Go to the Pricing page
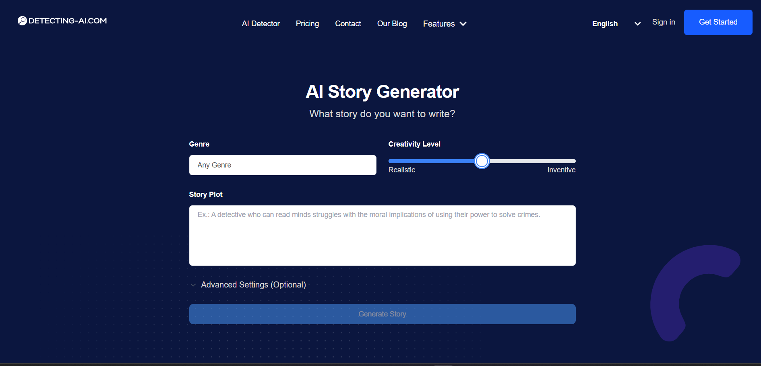This screenshot has width=761, height=366. [x=307, y=24]
